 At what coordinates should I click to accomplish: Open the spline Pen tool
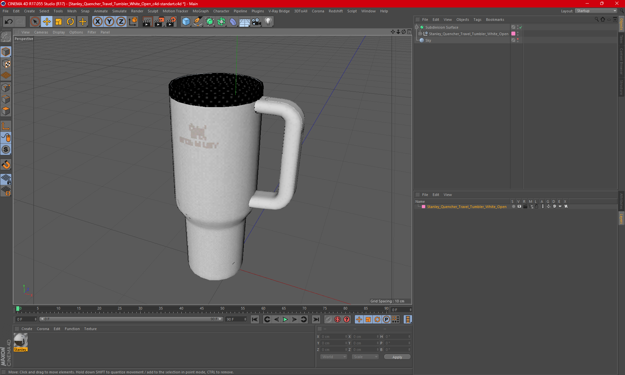198,22
